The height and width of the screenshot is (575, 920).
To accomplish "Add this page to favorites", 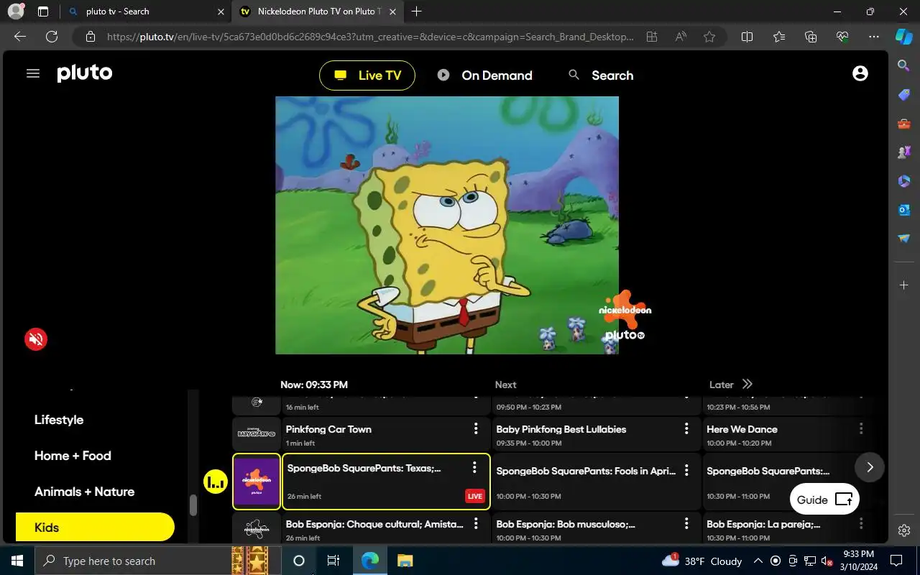I will 709,37.
